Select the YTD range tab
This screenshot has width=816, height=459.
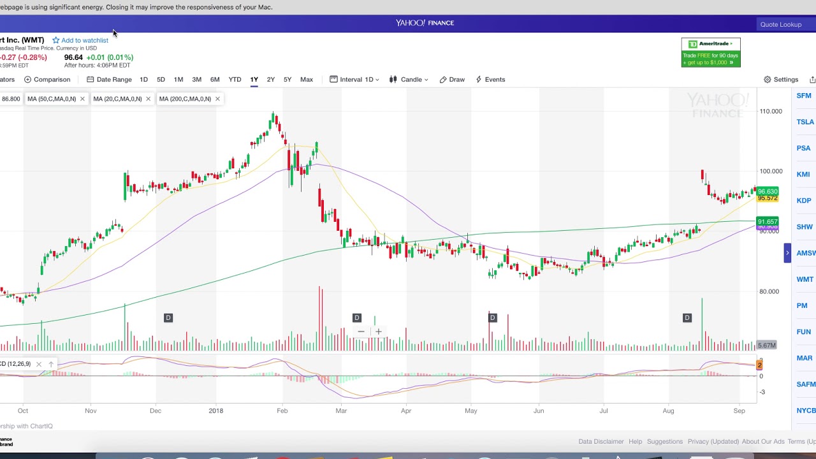click(x=235, y=80)
